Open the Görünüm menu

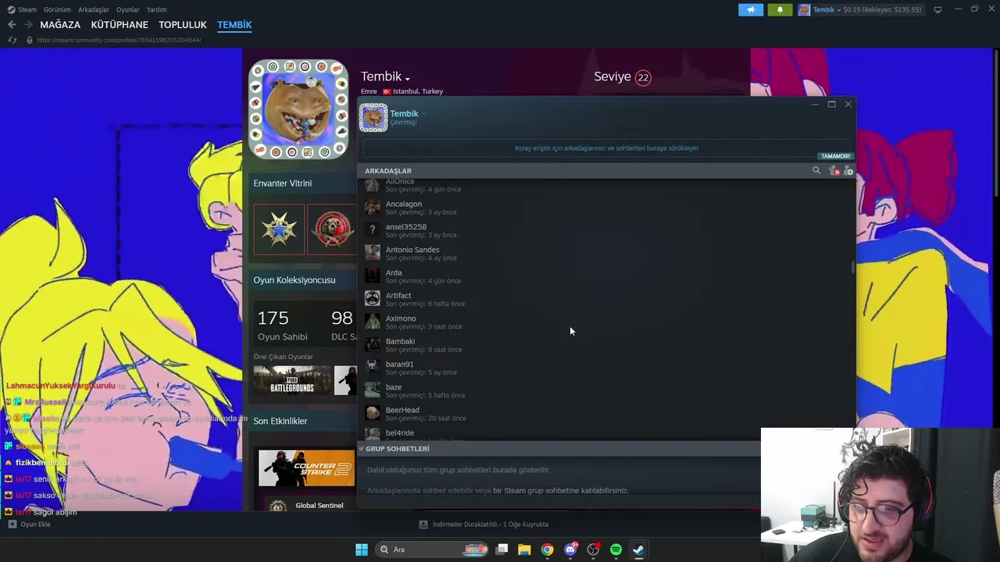pos(57,9)
